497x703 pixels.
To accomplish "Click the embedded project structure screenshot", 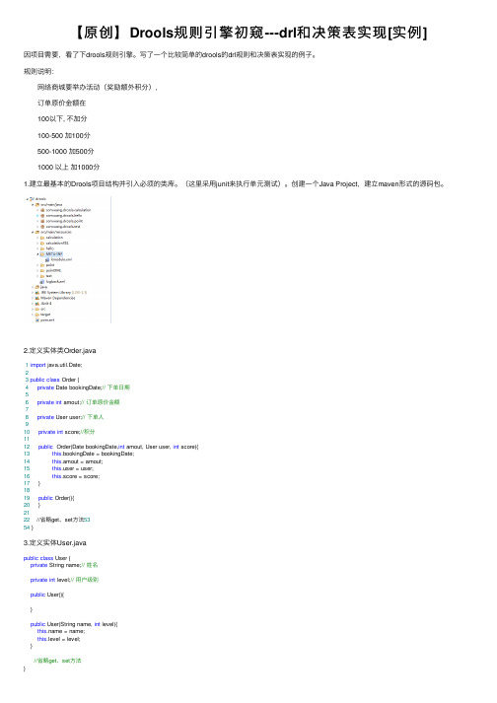I will tap(68, 259).
